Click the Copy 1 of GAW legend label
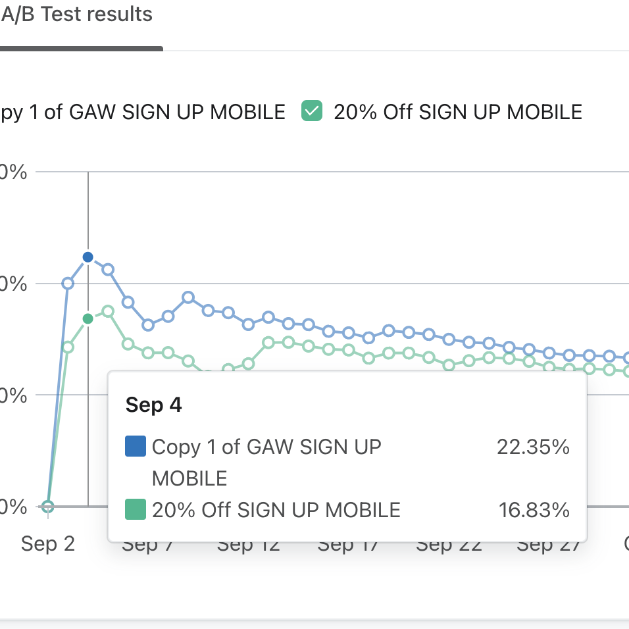This screenshot has height=629, width=629. point(142,112)
